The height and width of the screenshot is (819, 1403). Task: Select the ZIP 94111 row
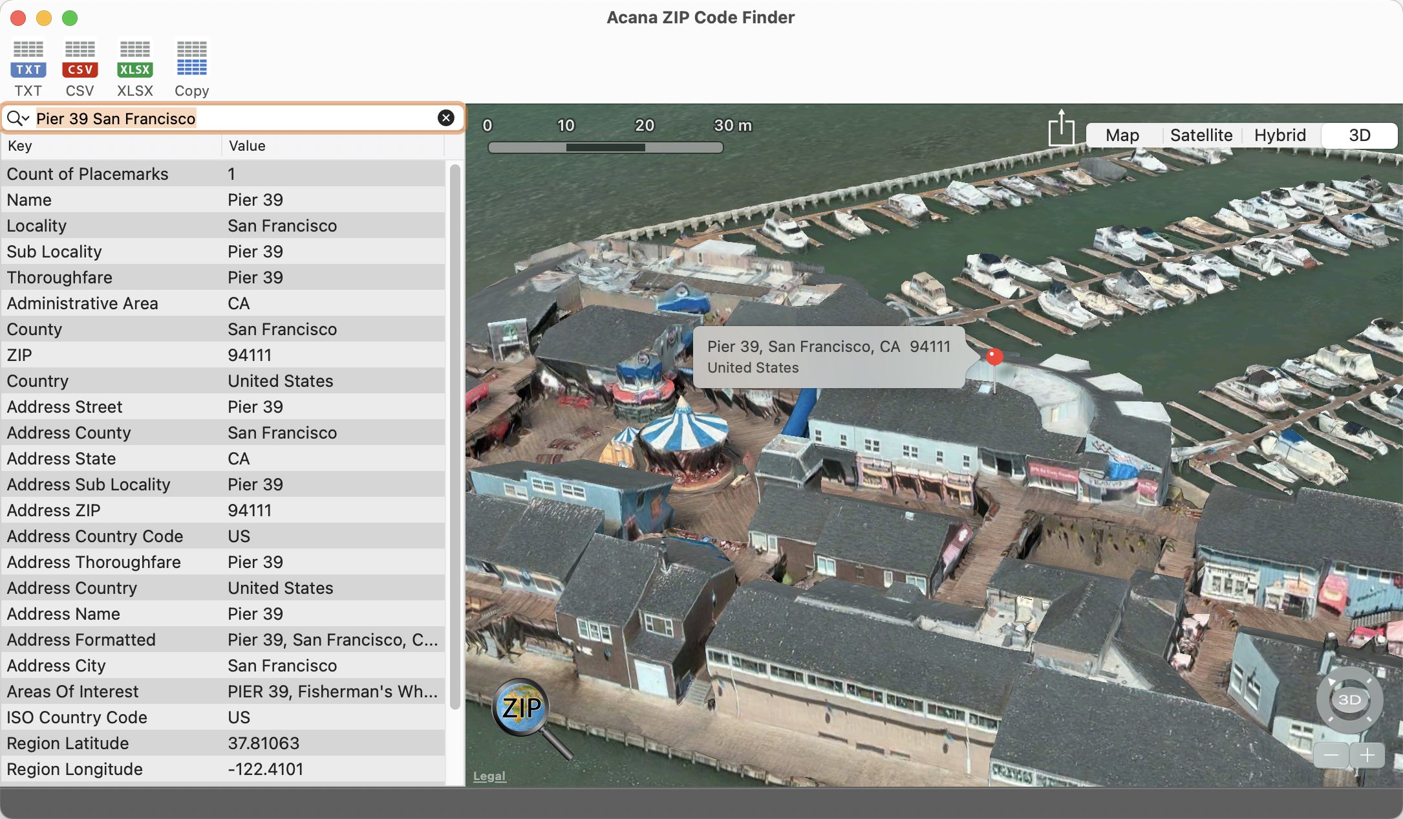pos(223,355)
